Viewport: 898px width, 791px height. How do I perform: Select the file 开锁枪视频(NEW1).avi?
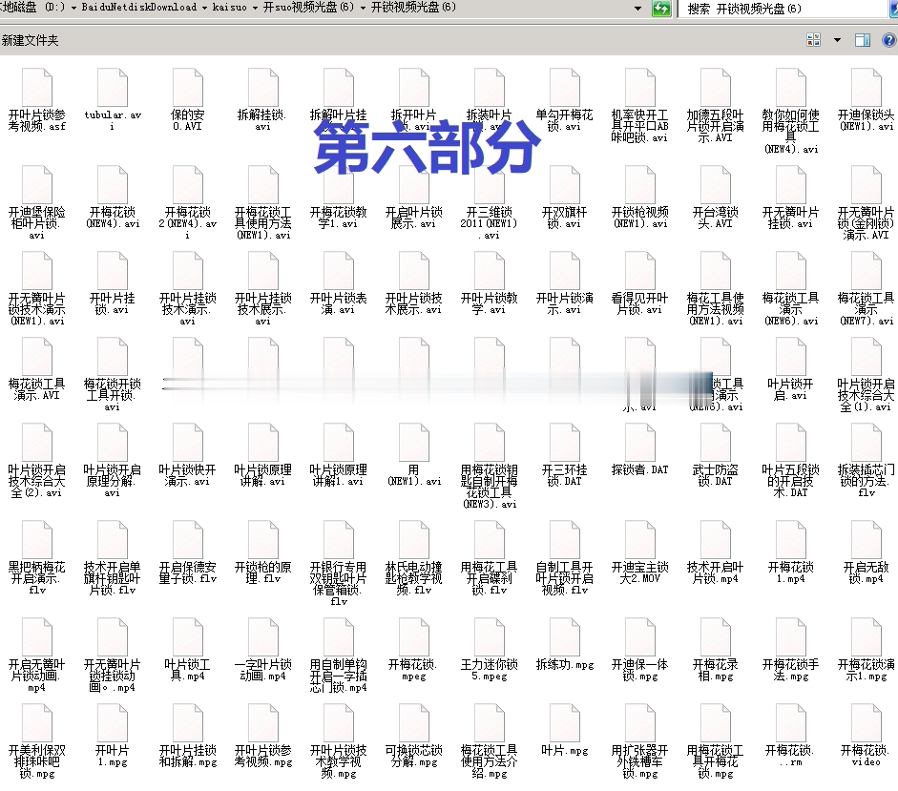(639, 198)
